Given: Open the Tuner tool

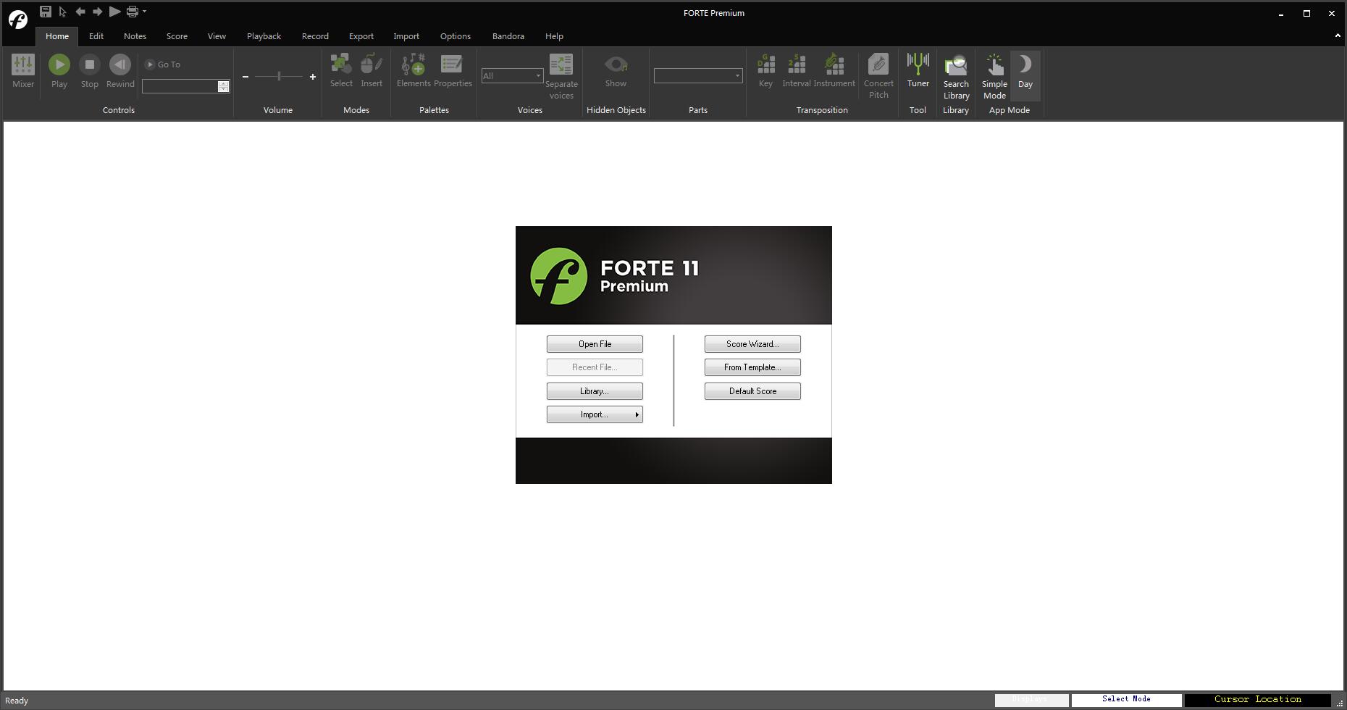Looking at the screenshot, I should (918, 71).
